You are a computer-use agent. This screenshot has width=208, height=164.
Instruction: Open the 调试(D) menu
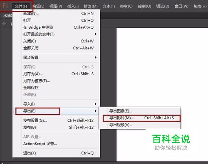pos(163,6)
